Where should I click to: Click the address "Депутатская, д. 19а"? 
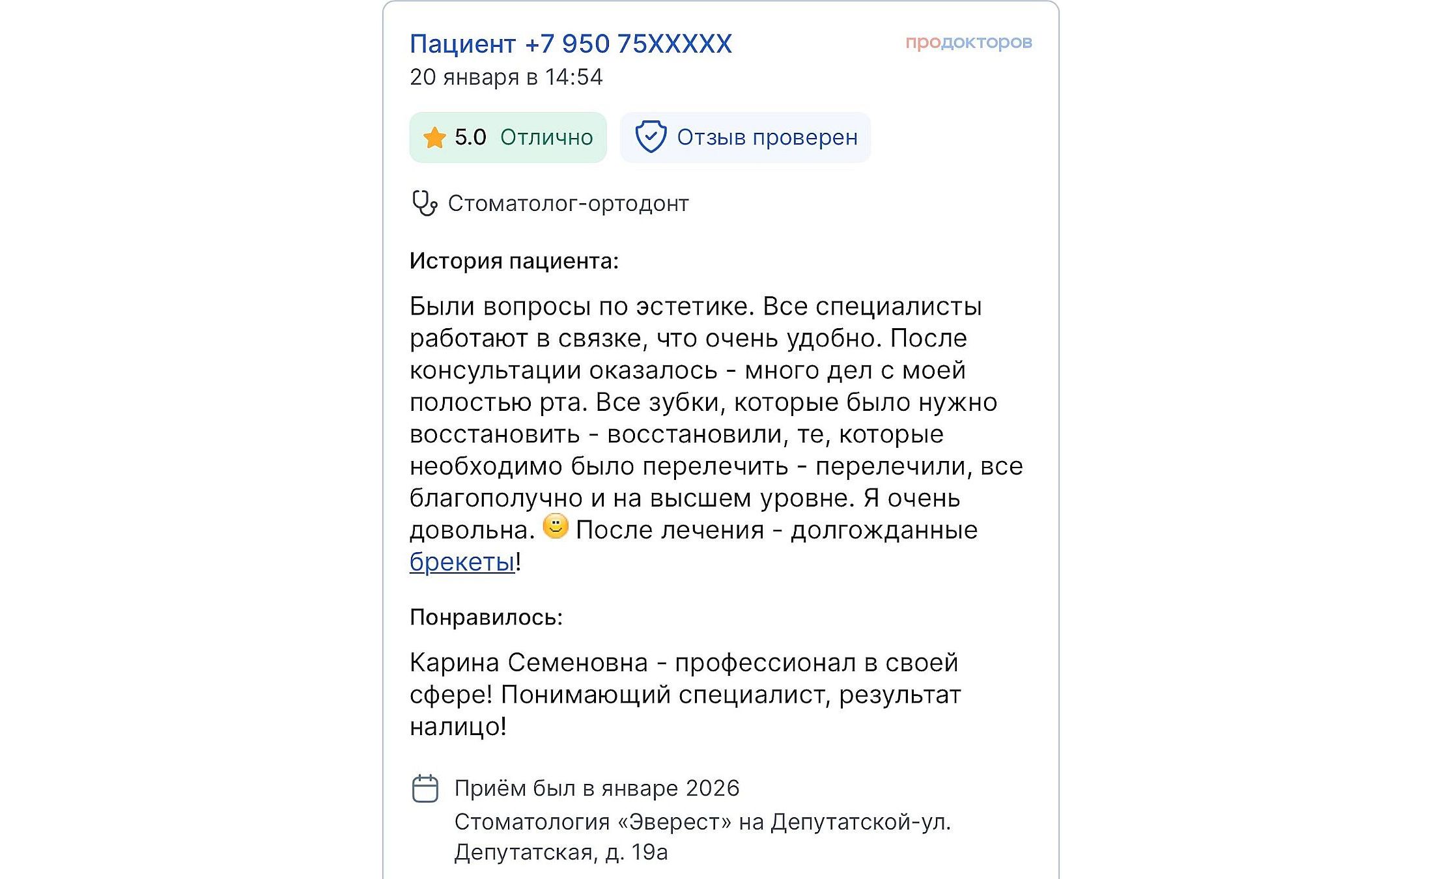coord(561,852)
